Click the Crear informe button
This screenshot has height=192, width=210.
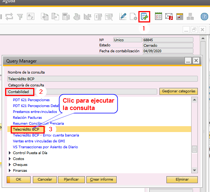101,179
